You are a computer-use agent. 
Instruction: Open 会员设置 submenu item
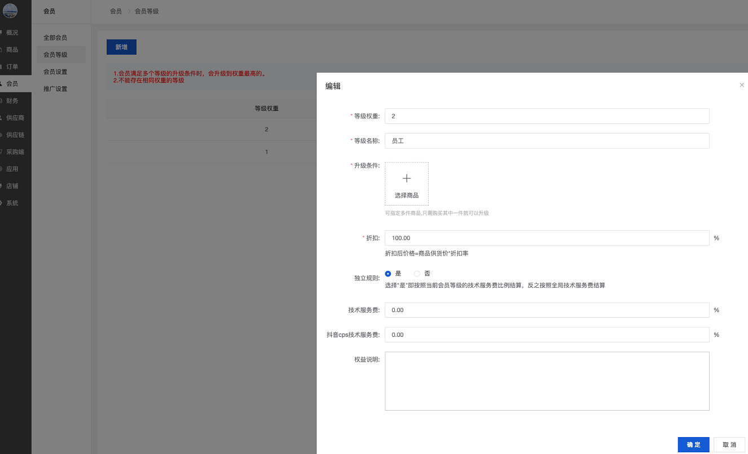point(55,72)
